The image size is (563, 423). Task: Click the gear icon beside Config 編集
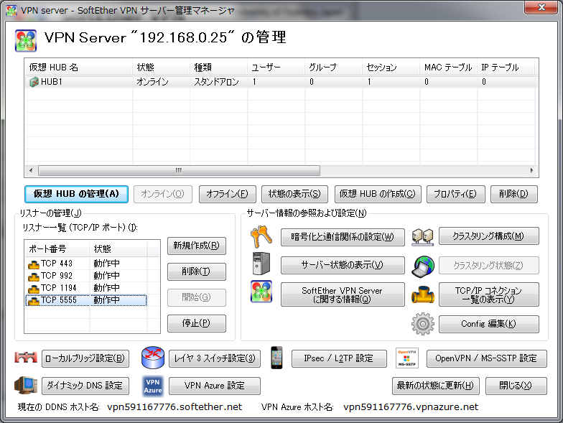click(422, 324)
